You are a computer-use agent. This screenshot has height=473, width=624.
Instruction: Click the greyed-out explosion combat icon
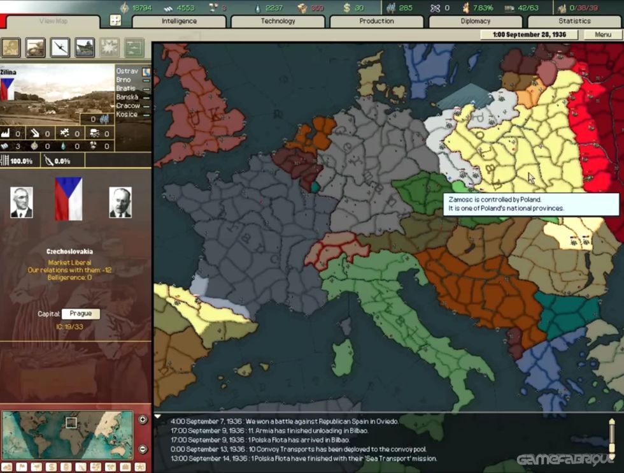pos(110,48)
